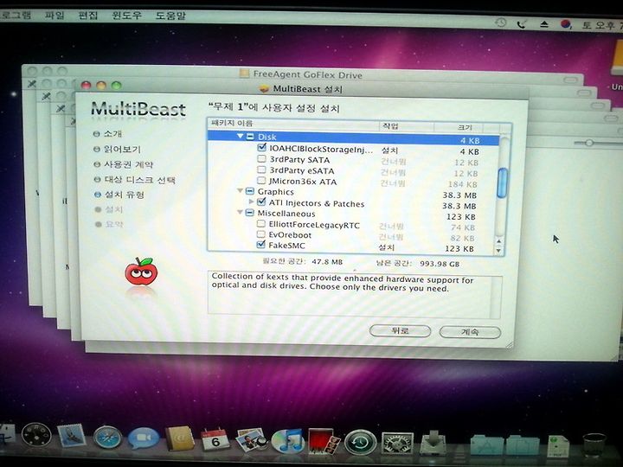Click the package list scrollbar thumb

503,183
